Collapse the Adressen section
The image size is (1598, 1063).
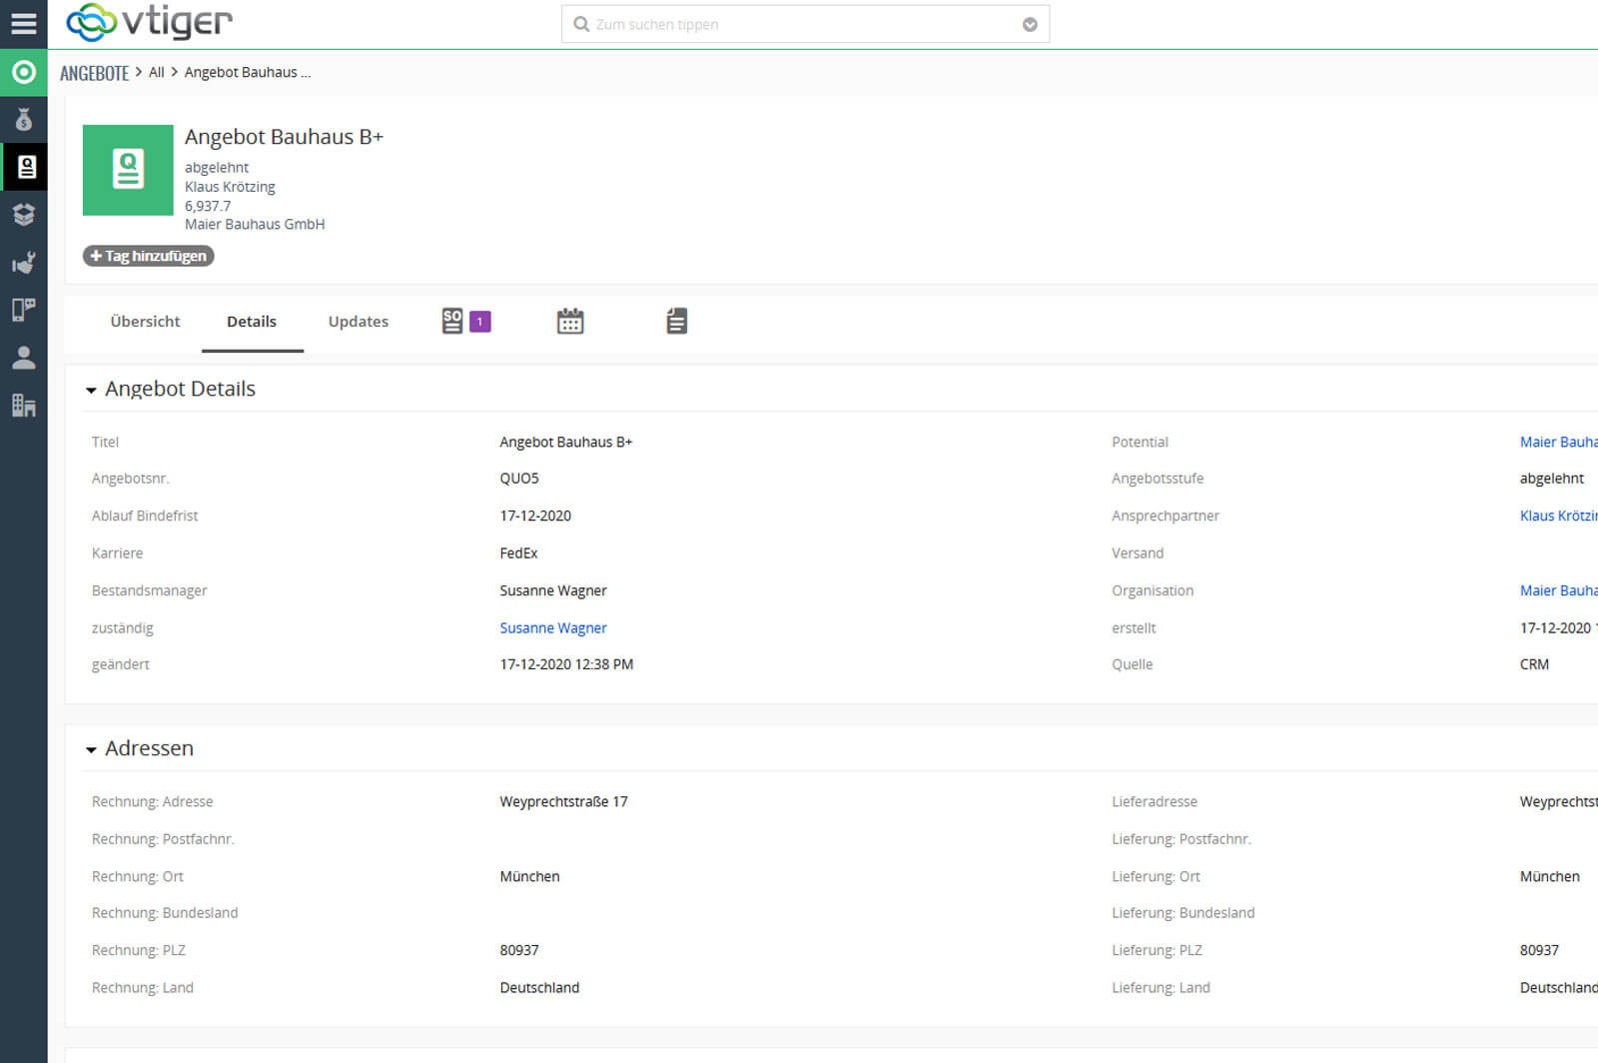pyautogui.click(x=91, y=749)
